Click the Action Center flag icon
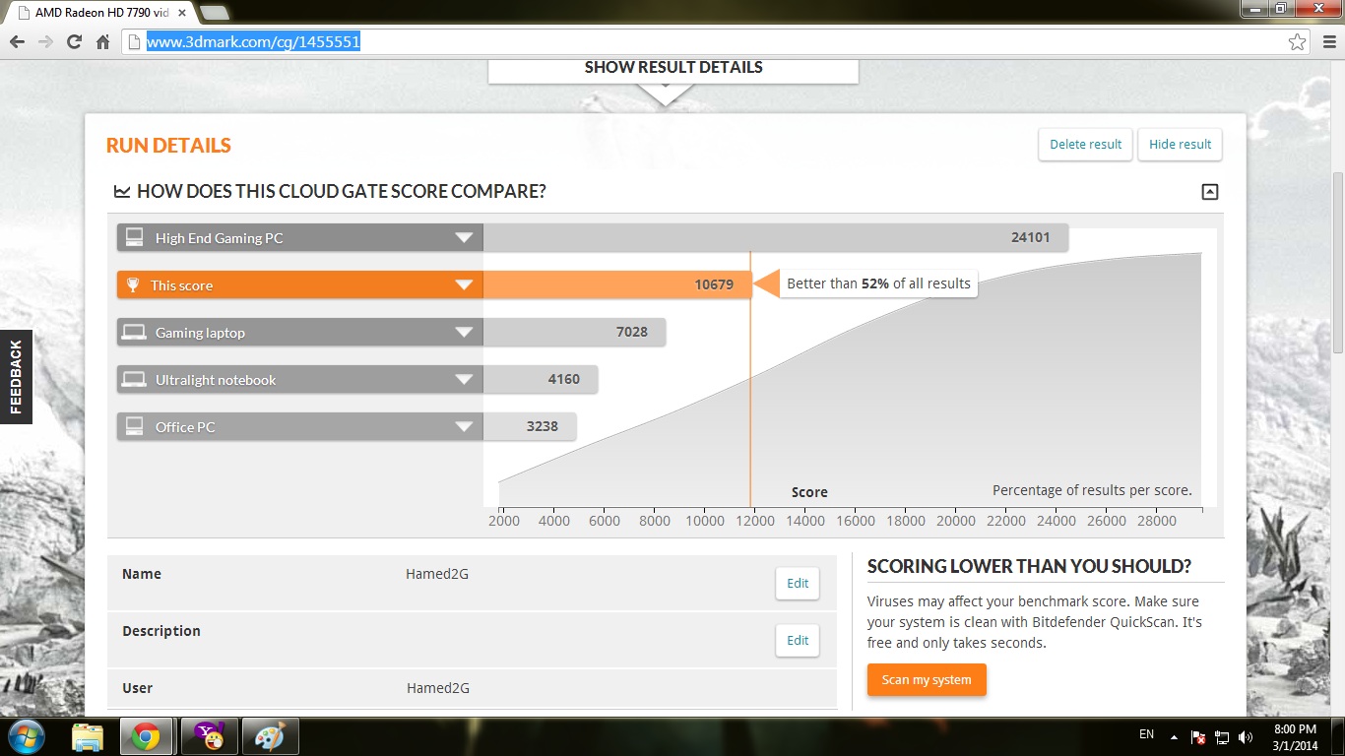Image resolution: width=1345 pixels, height=756 pixels. (1198, 736)
